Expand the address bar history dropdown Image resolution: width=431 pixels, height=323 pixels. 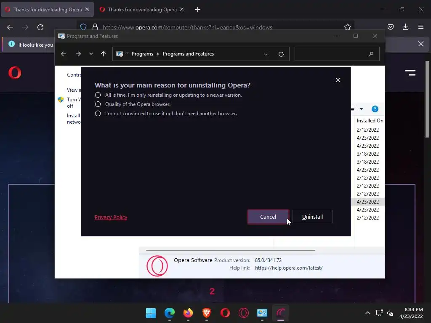[266, 54]
